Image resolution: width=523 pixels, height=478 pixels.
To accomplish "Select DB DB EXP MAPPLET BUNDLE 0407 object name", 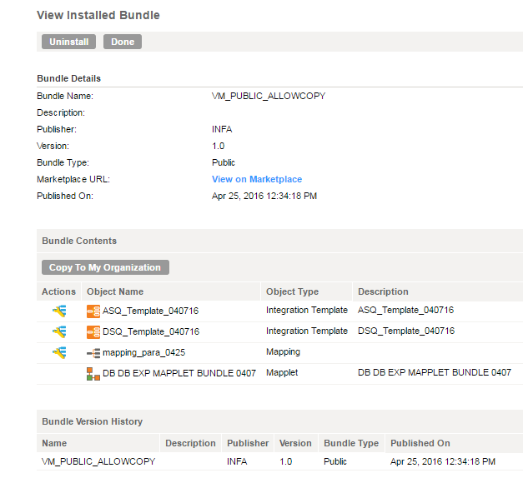I will point(179,373).
